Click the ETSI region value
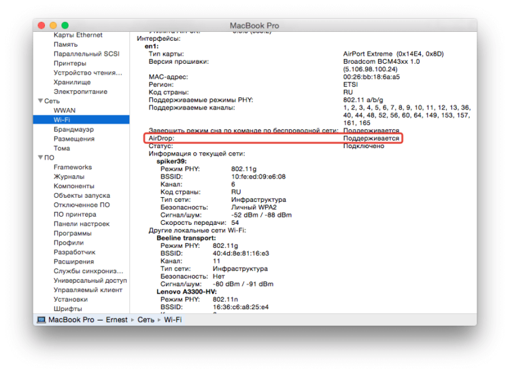The image size is (510, 373). pyautogui.click(x=350, y=84)
